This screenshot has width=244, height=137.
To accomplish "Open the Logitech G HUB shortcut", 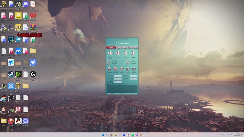I will 33,75.
